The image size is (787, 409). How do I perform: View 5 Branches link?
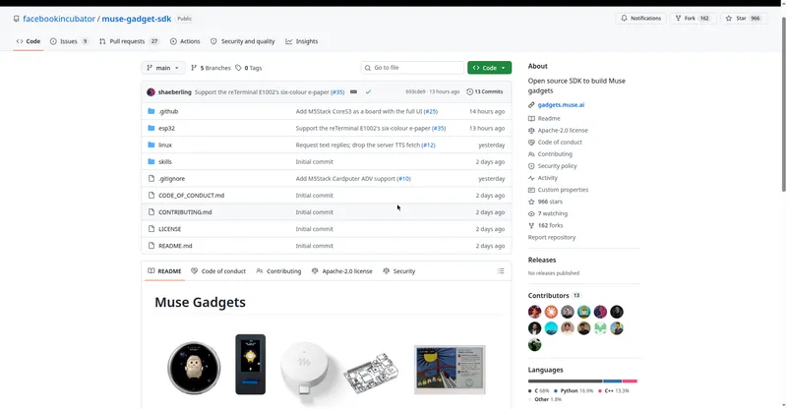[x=211, y=68]
